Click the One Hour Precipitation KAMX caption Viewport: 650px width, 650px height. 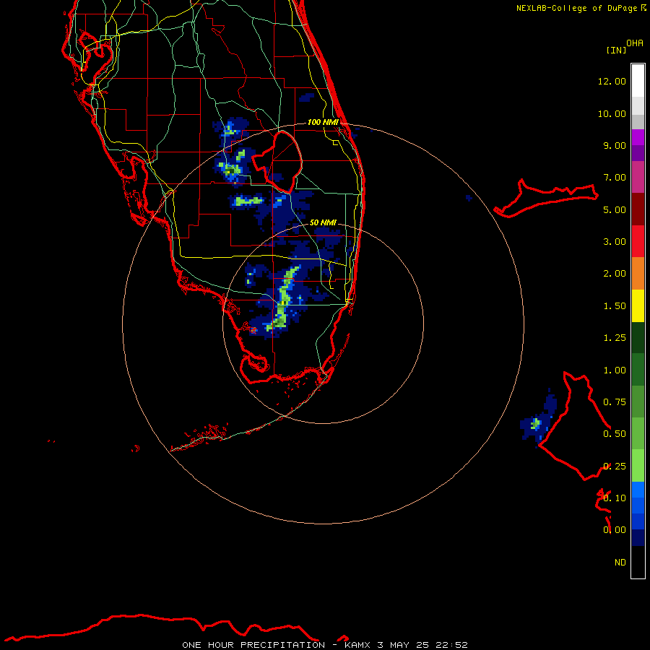pyautogui.click(x=325, y=645)
